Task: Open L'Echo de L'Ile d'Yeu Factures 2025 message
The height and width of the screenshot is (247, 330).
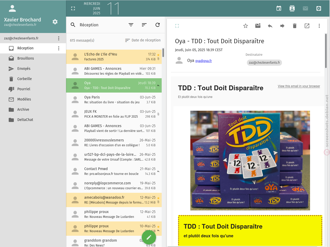Action: (114, 57)
